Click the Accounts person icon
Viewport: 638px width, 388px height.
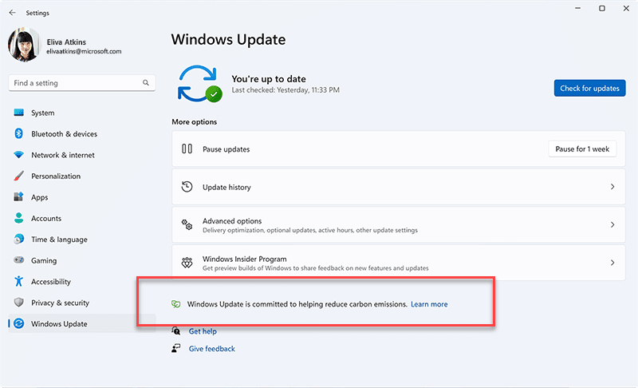pyautogui.click(x=18, y=218)
